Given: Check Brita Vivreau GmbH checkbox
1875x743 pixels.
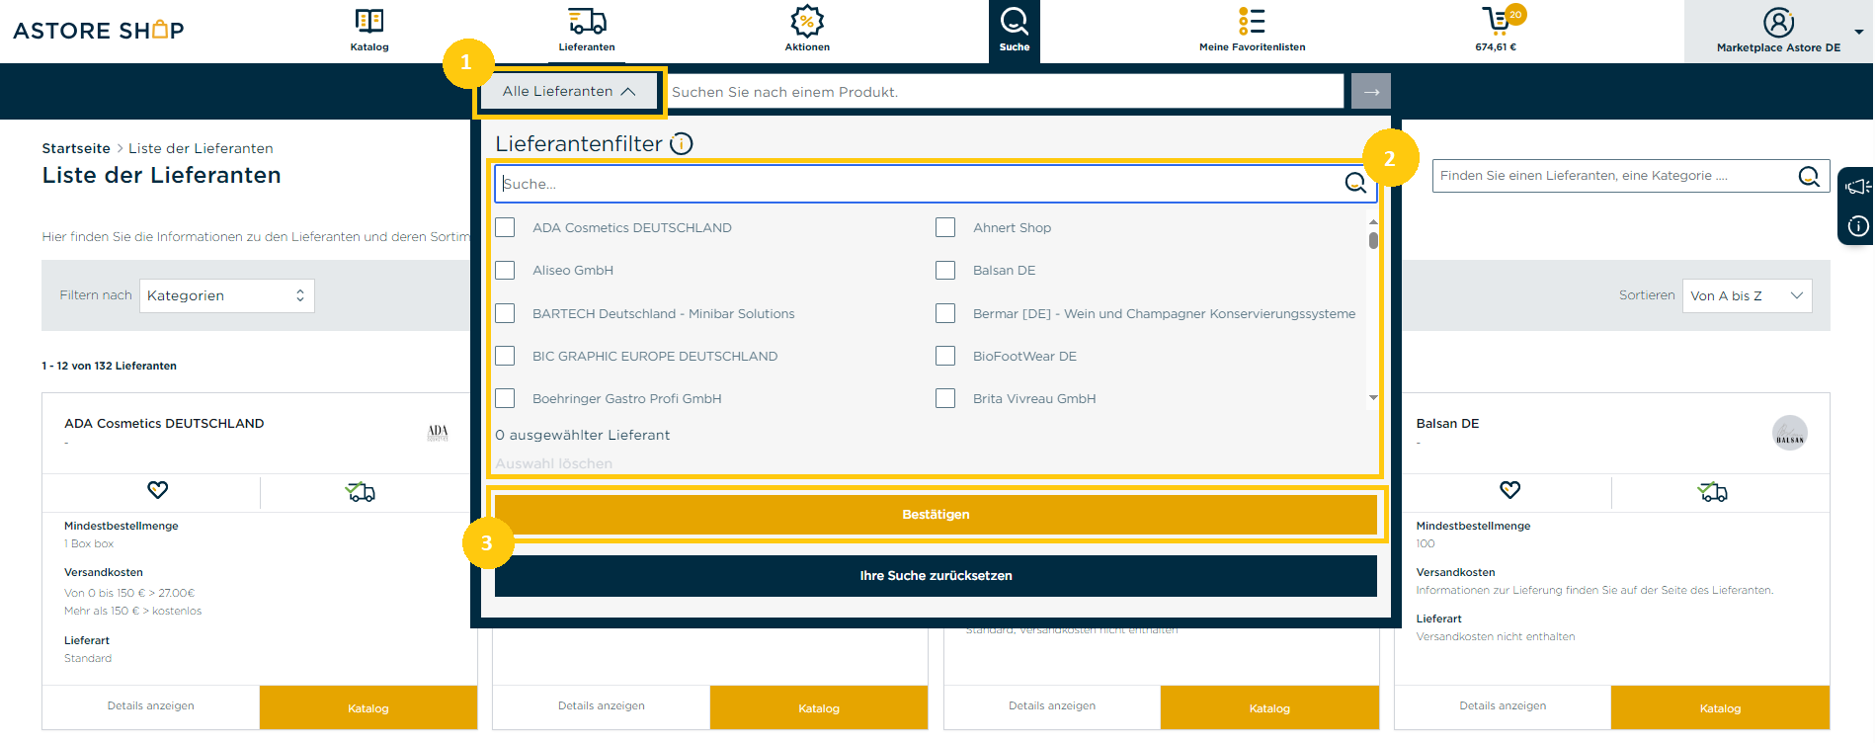Looking at the screenshot, I should pos(945,398).
